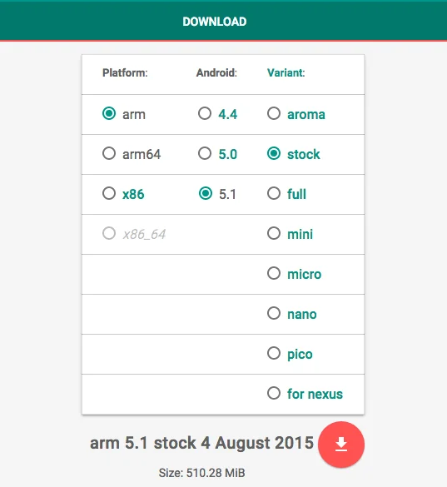Viewport: 447px width, 487px height.
Task: Select the stock variant
Action: click(274, 153)
